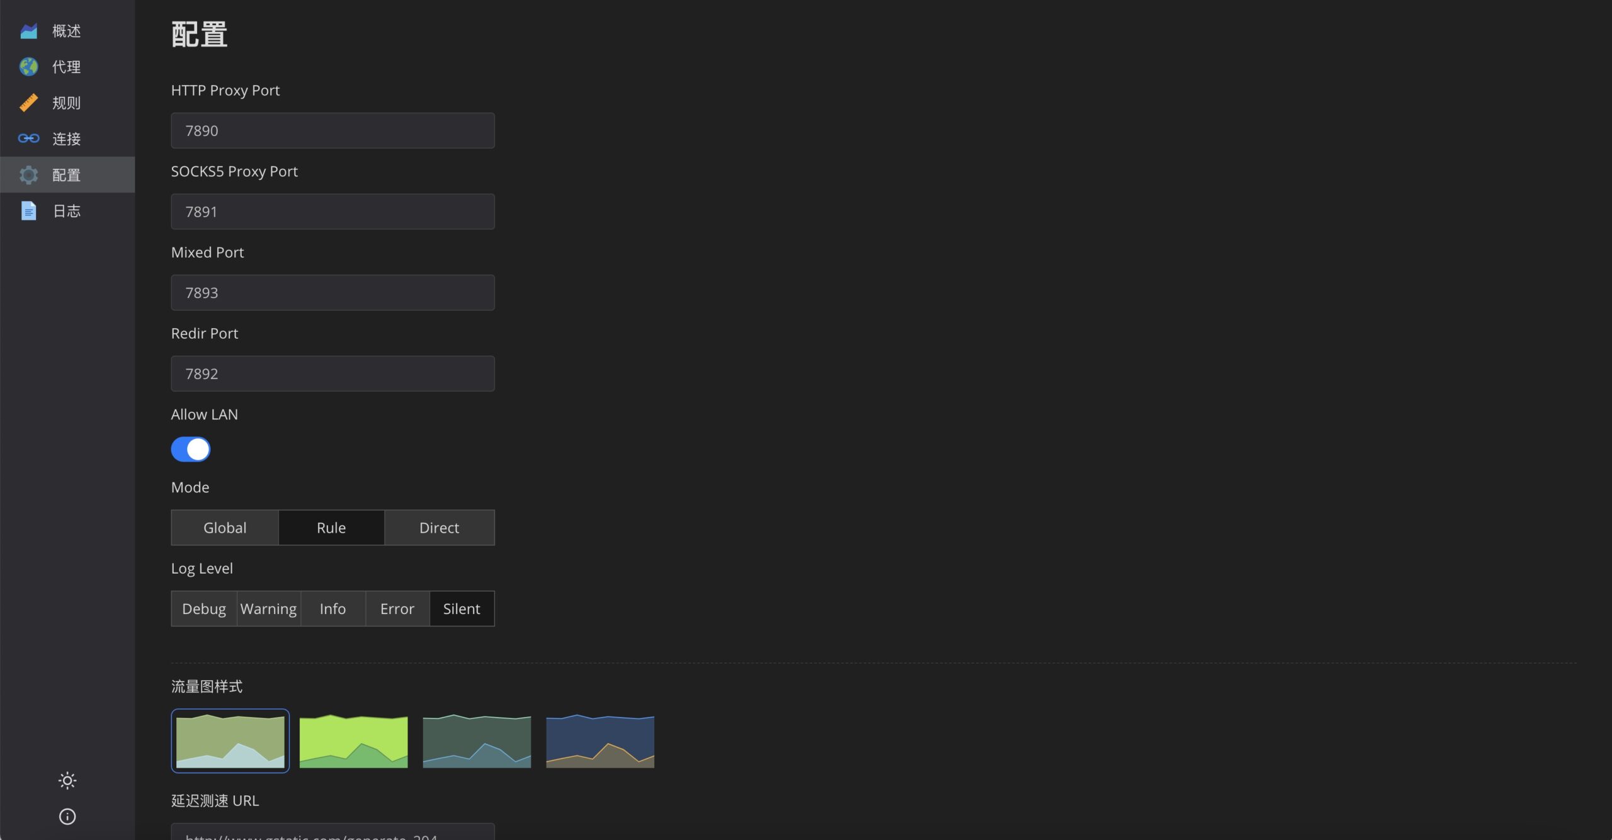The height and width of the screenshot is (840, 1612).
Task: Click the document logs icon
Action: (29, 211)
